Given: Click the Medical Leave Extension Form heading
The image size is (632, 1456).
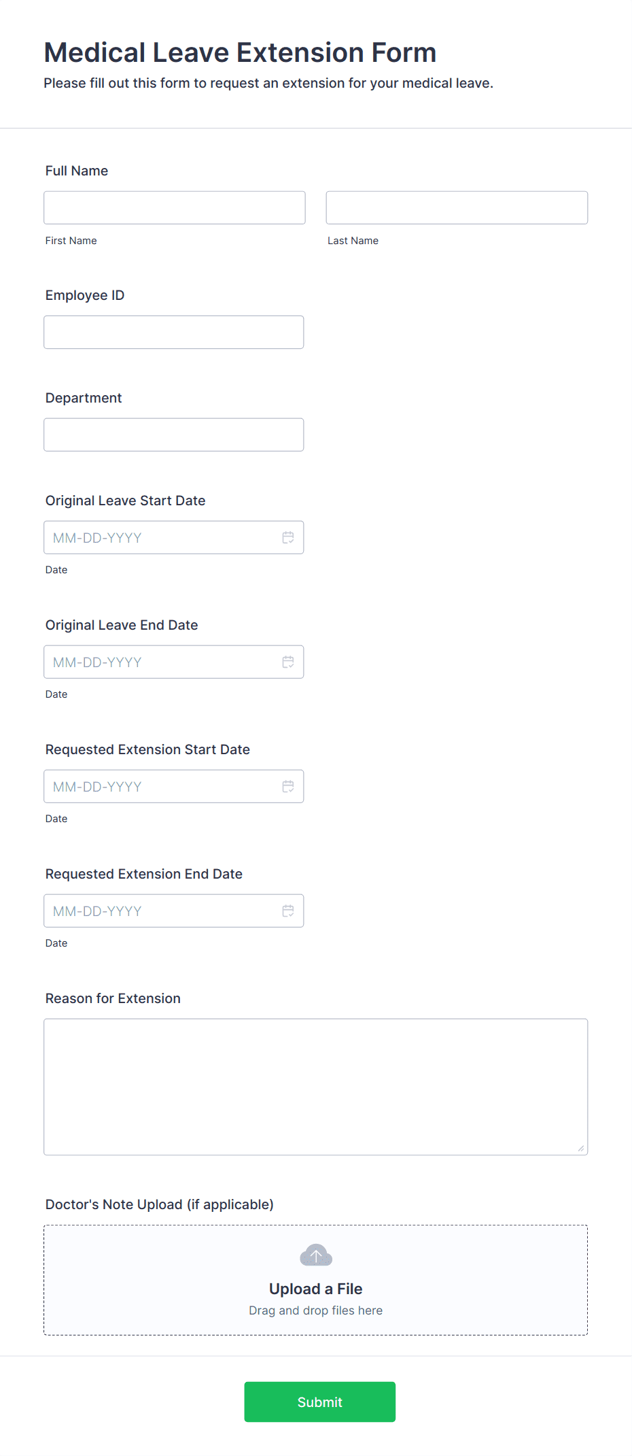Looking at the screenshot, I should click(241, 52).
